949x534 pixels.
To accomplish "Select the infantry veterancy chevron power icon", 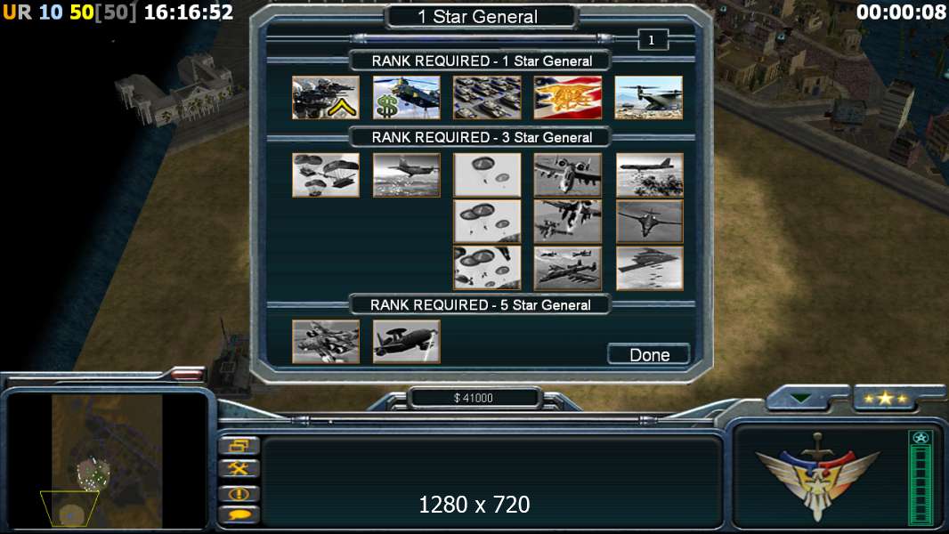I will coord(326,97).
